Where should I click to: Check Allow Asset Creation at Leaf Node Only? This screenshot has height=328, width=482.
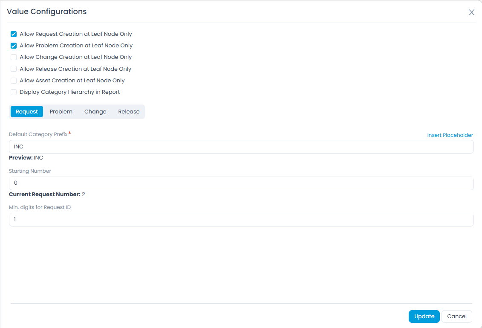(13, 80)
